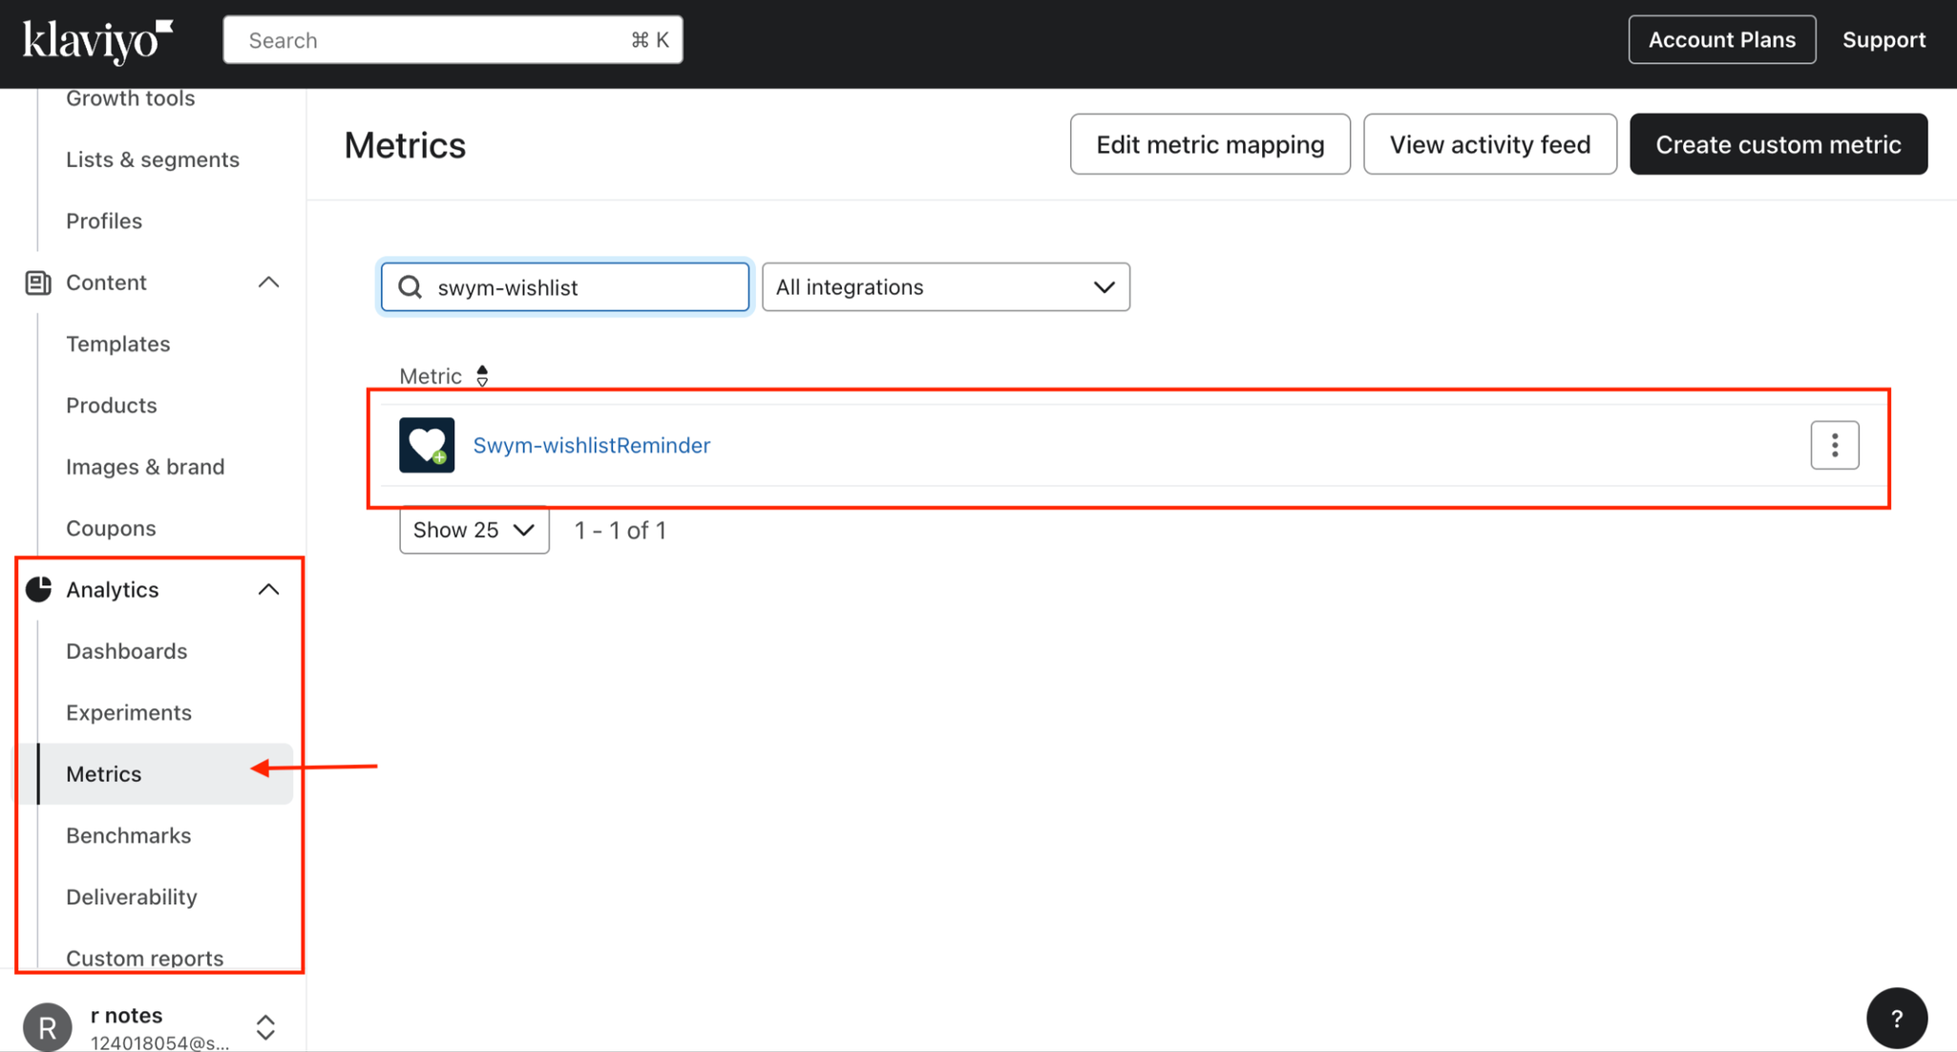
Task: Open the Show 25 page size dropdown
Action: click(x=473, y=531)
